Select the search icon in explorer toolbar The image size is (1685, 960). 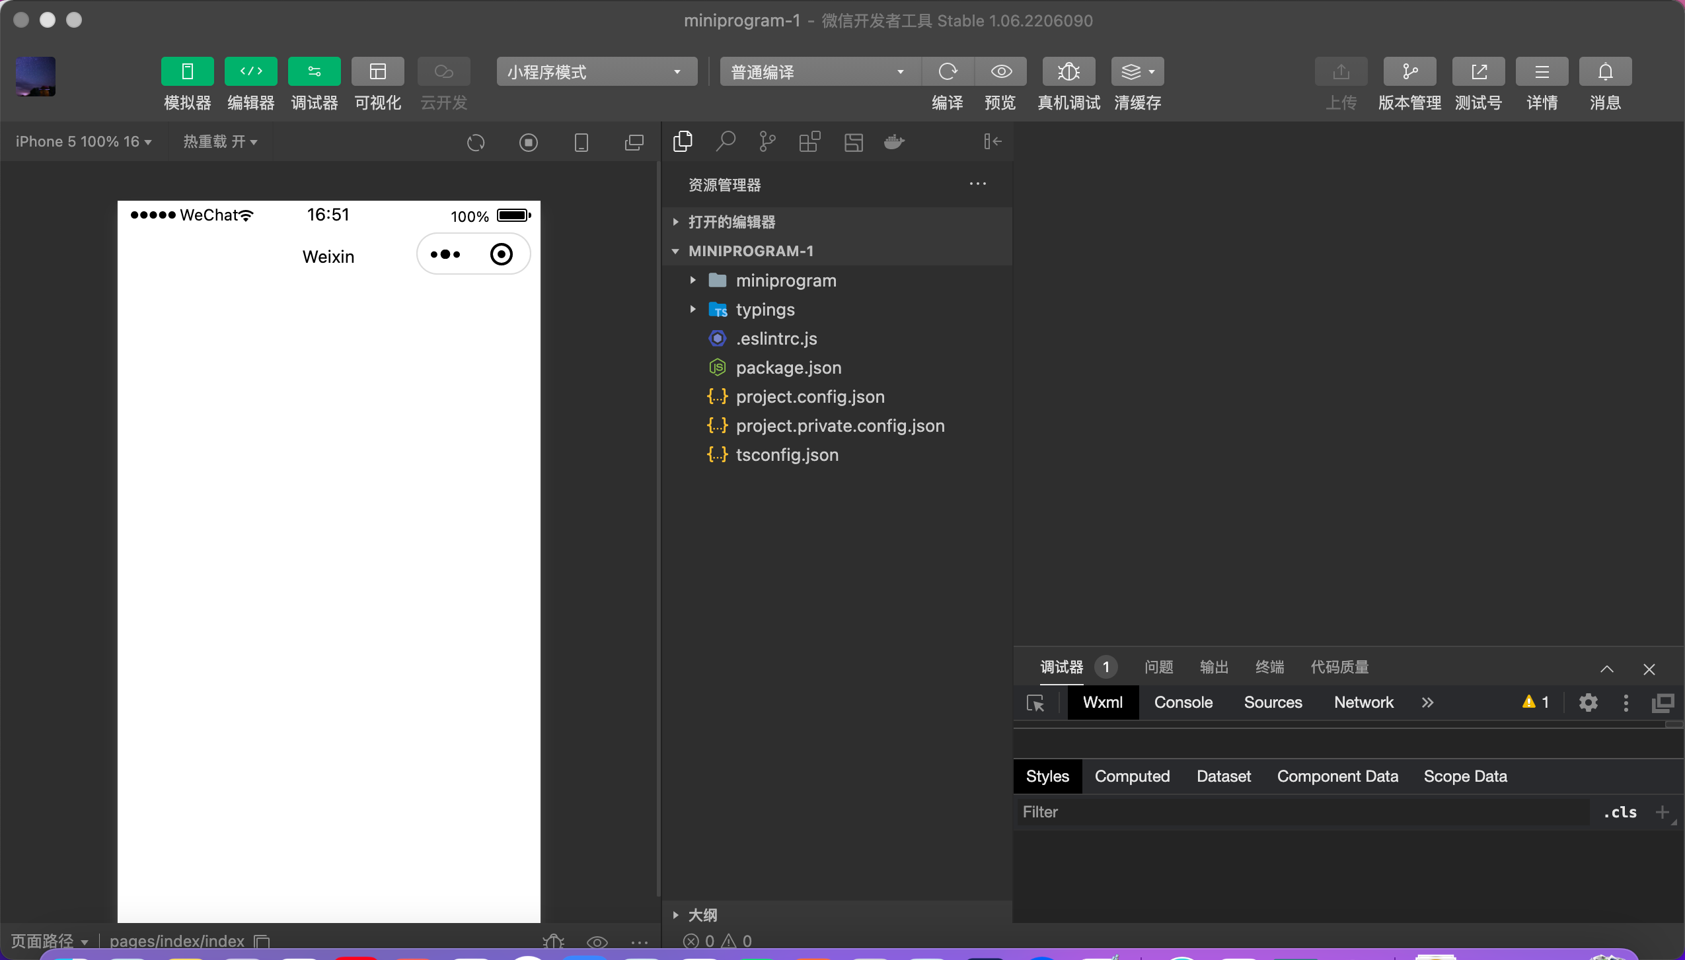tap(725, 142)
